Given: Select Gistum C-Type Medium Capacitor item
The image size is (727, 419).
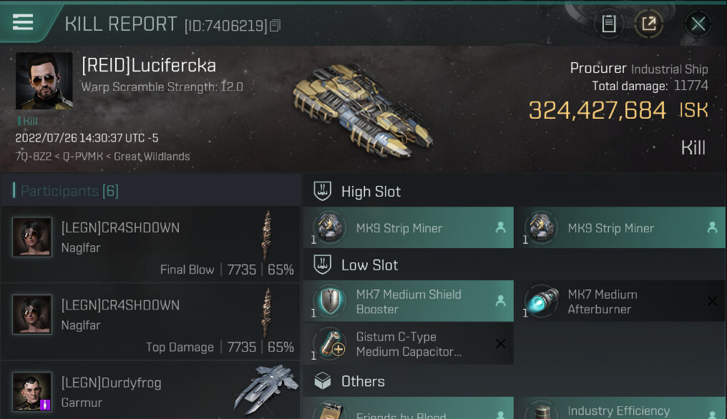Looking at the screenshot, I should tap(409, 343).
